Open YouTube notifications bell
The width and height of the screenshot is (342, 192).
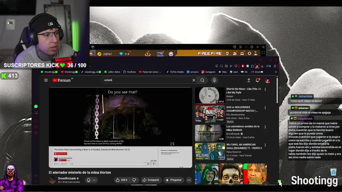(258, 80)
